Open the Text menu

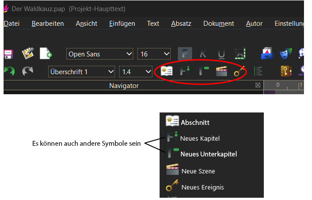[x=153, y=24]
